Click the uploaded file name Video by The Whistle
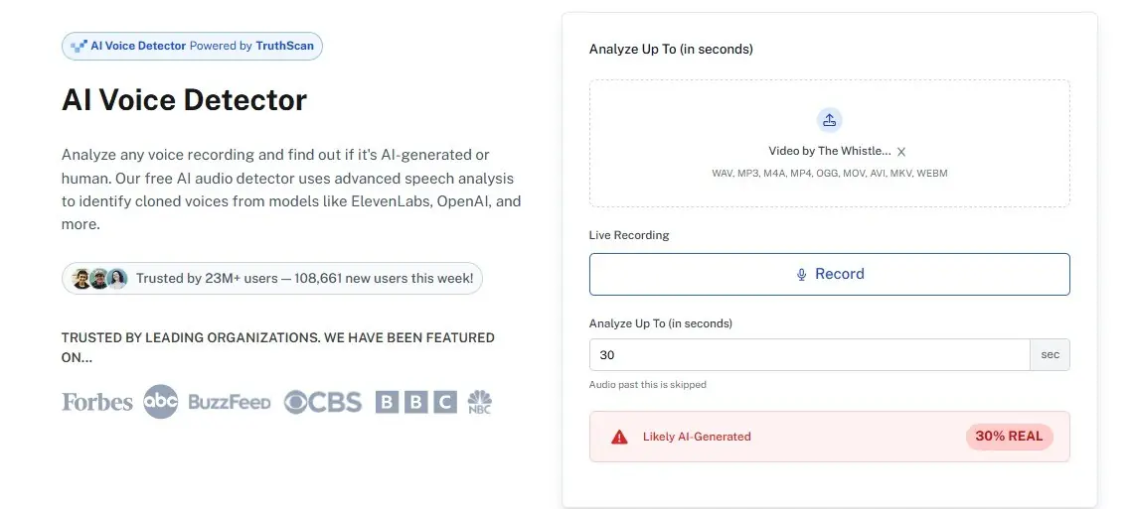The height and width of the screenshot is (509, 1131). point(829,151)
